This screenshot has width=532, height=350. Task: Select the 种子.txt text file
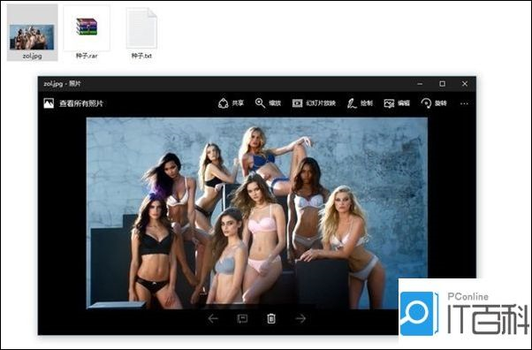[x=141, y=33]
